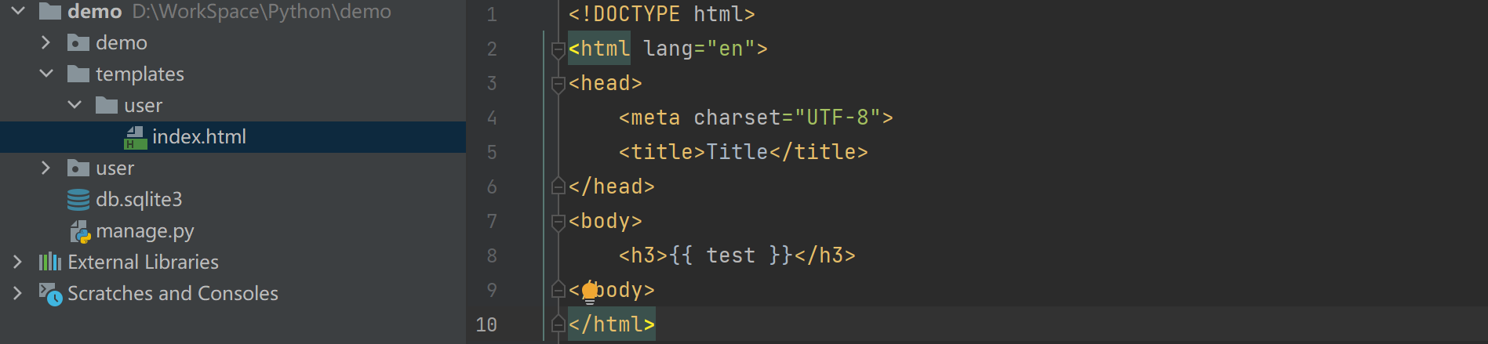Click the yellow lightbulb intention icon
This screenshot has width=1488, height=344.
tap(590, 291)
